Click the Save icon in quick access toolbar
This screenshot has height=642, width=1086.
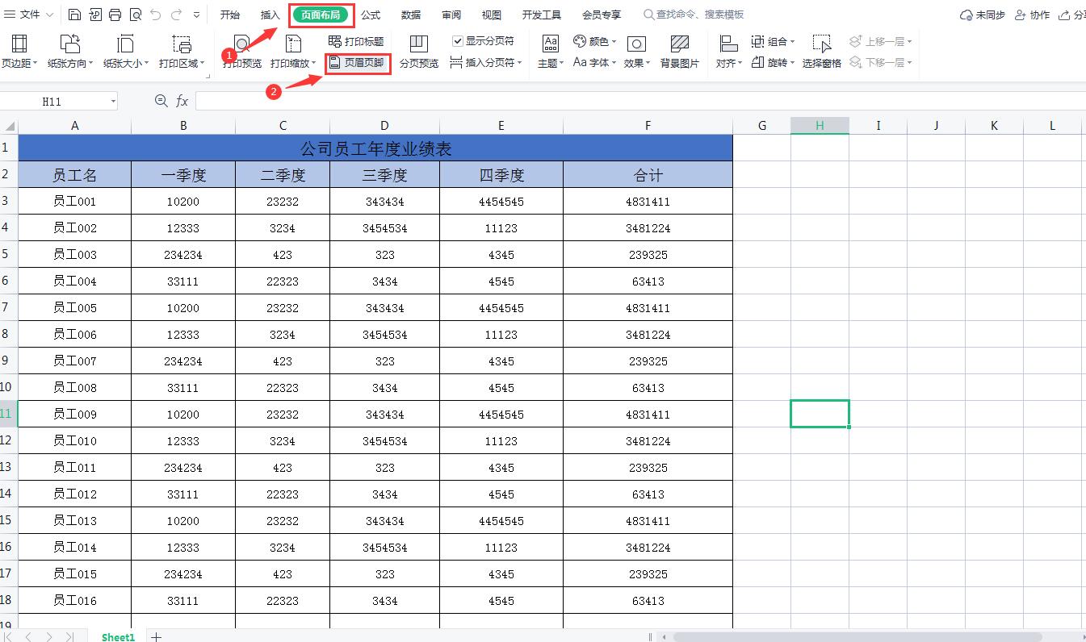tap(74, 15)
